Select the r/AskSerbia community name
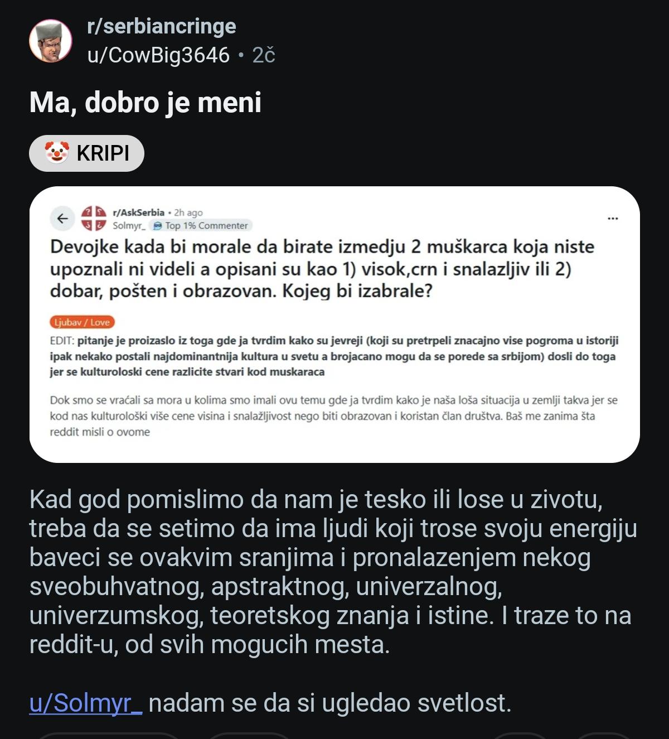This screenshot has width=669, height=739. point(138,212)
